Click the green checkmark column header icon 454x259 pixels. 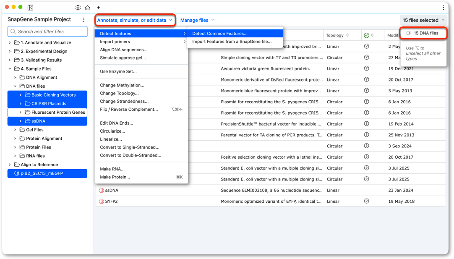(367, 35)
